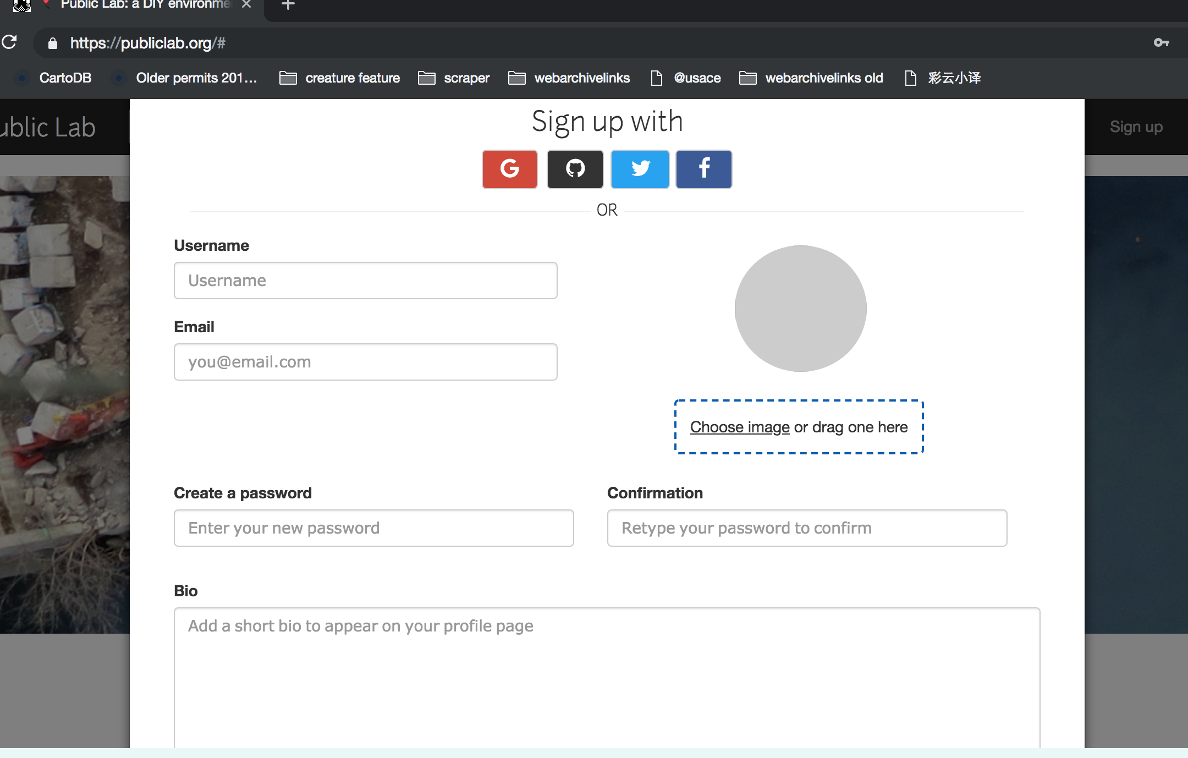The height and width of the screenshot is (758, 1188).
Task: Click the gray profile avatar placeholder
Action: (x=800, y=308)
